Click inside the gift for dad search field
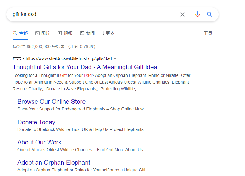Screen dimensions: 245x176 (x=94, y=14)
